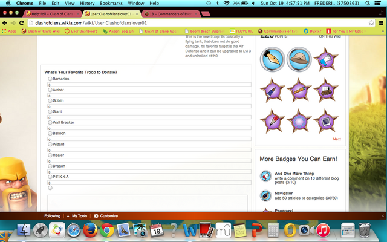Viewport: 387px width, 242px height.
Task: Click the Next link under badges
Action: [x=337, y=139]
